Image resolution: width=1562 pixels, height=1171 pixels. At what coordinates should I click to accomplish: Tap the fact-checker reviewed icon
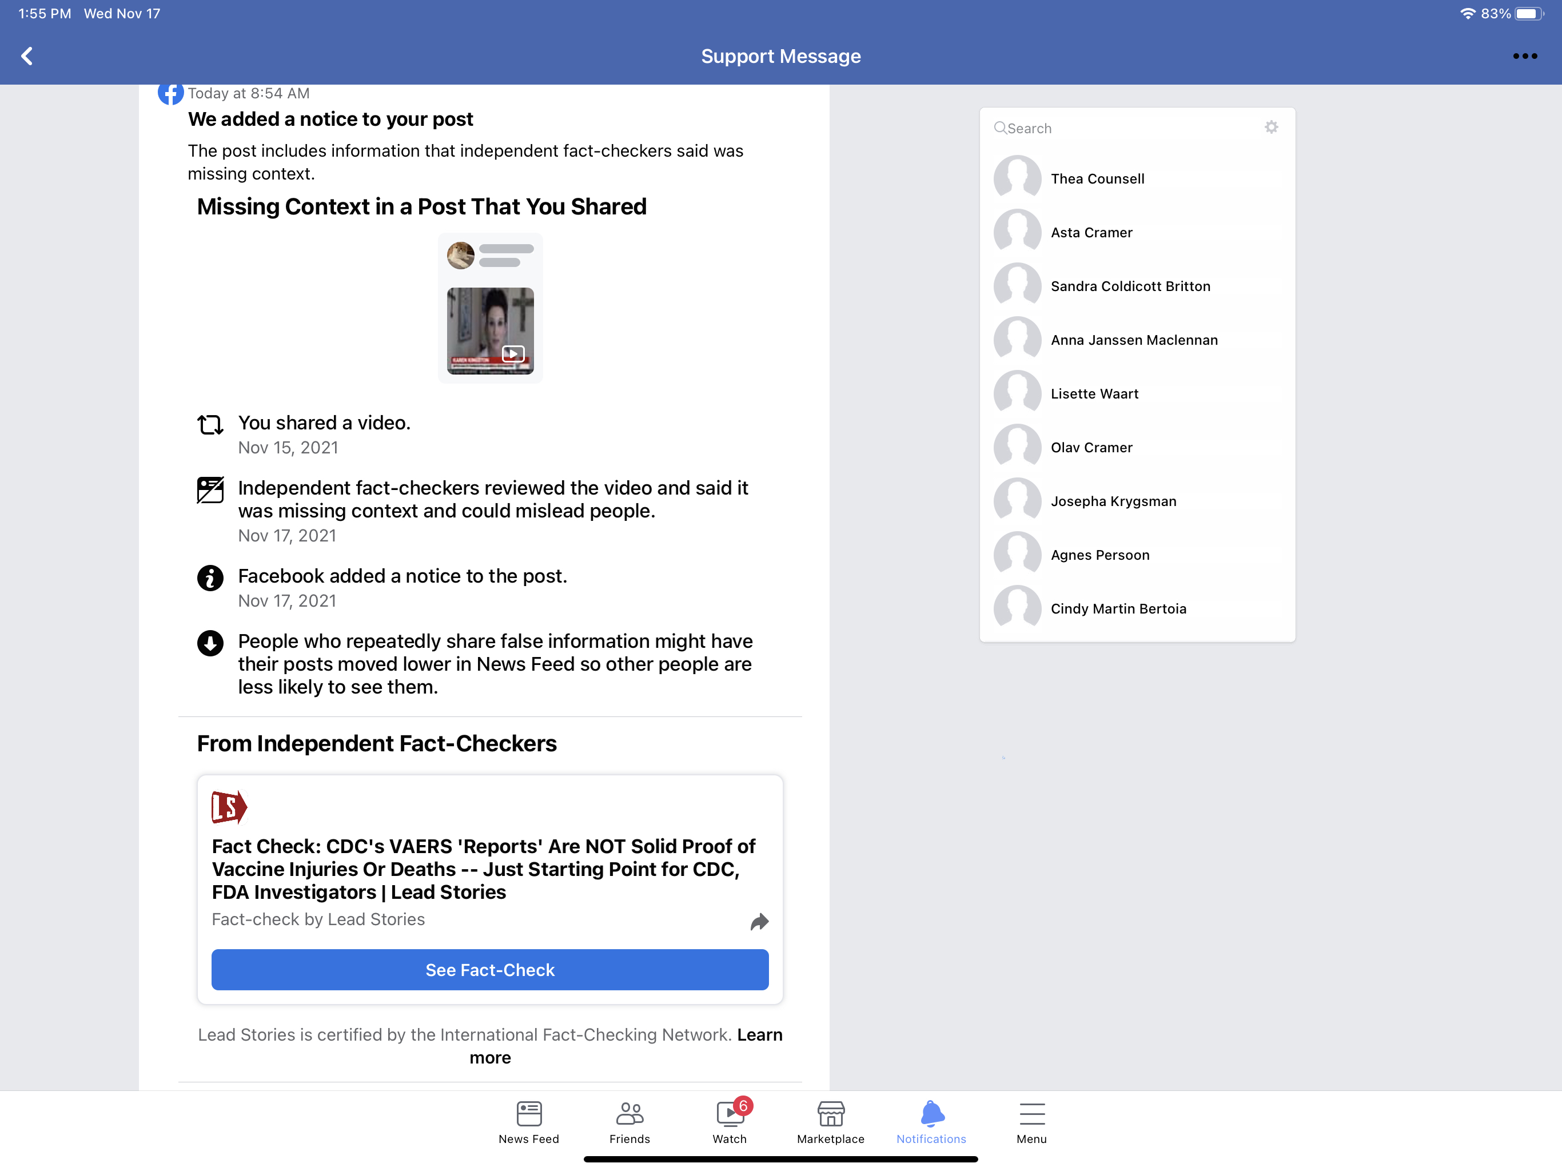pos(210,489)
